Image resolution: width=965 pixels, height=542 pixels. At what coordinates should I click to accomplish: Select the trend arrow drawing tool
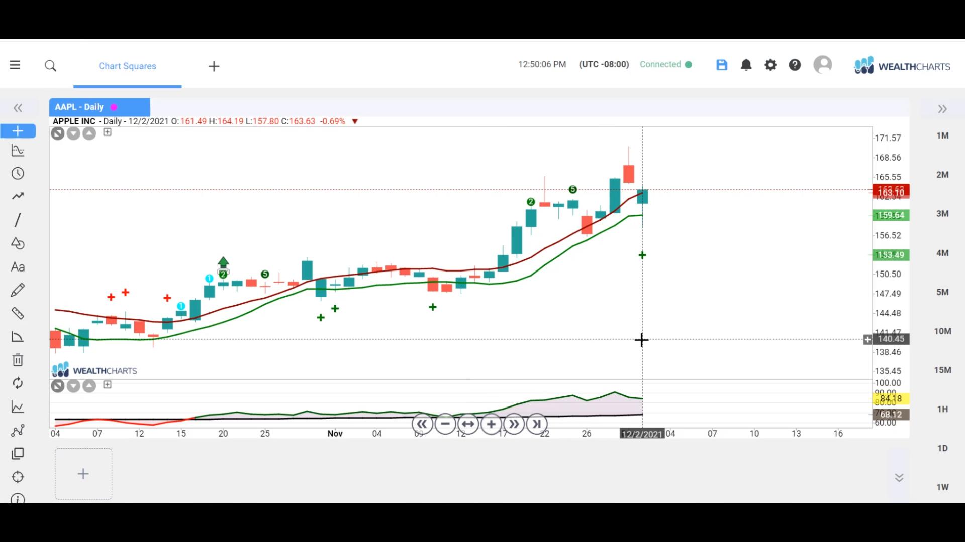pyautogui.click(x=18, y=196)
